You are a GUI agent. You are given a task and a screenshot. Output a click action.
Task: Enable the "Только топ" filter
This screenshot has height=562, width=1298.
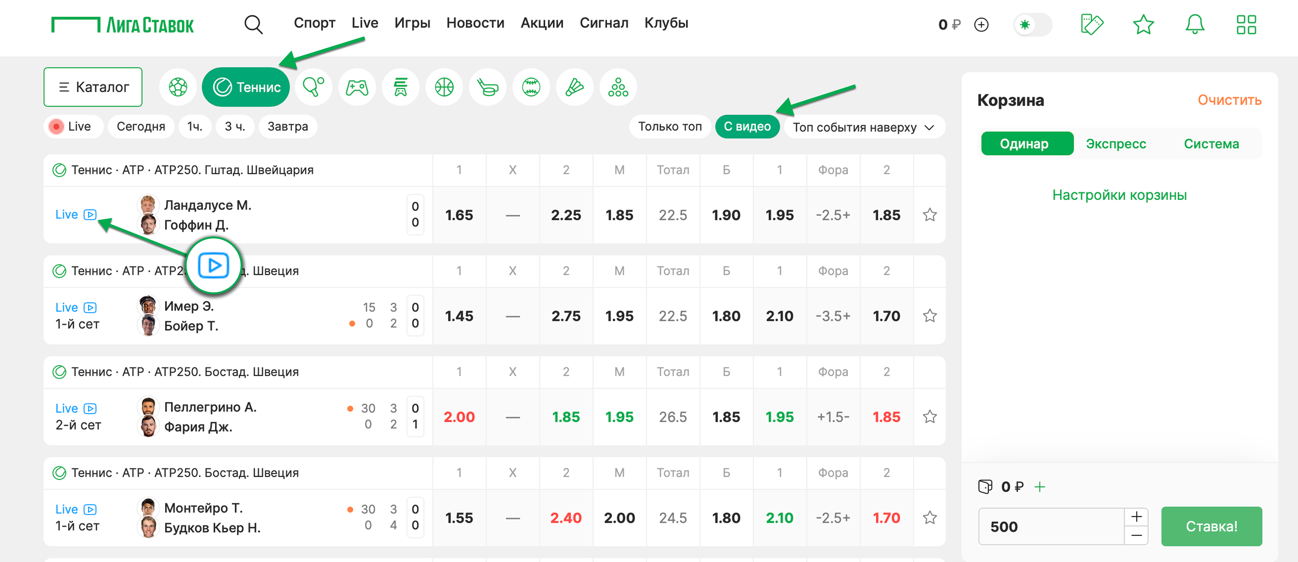[x=669, y=126]
